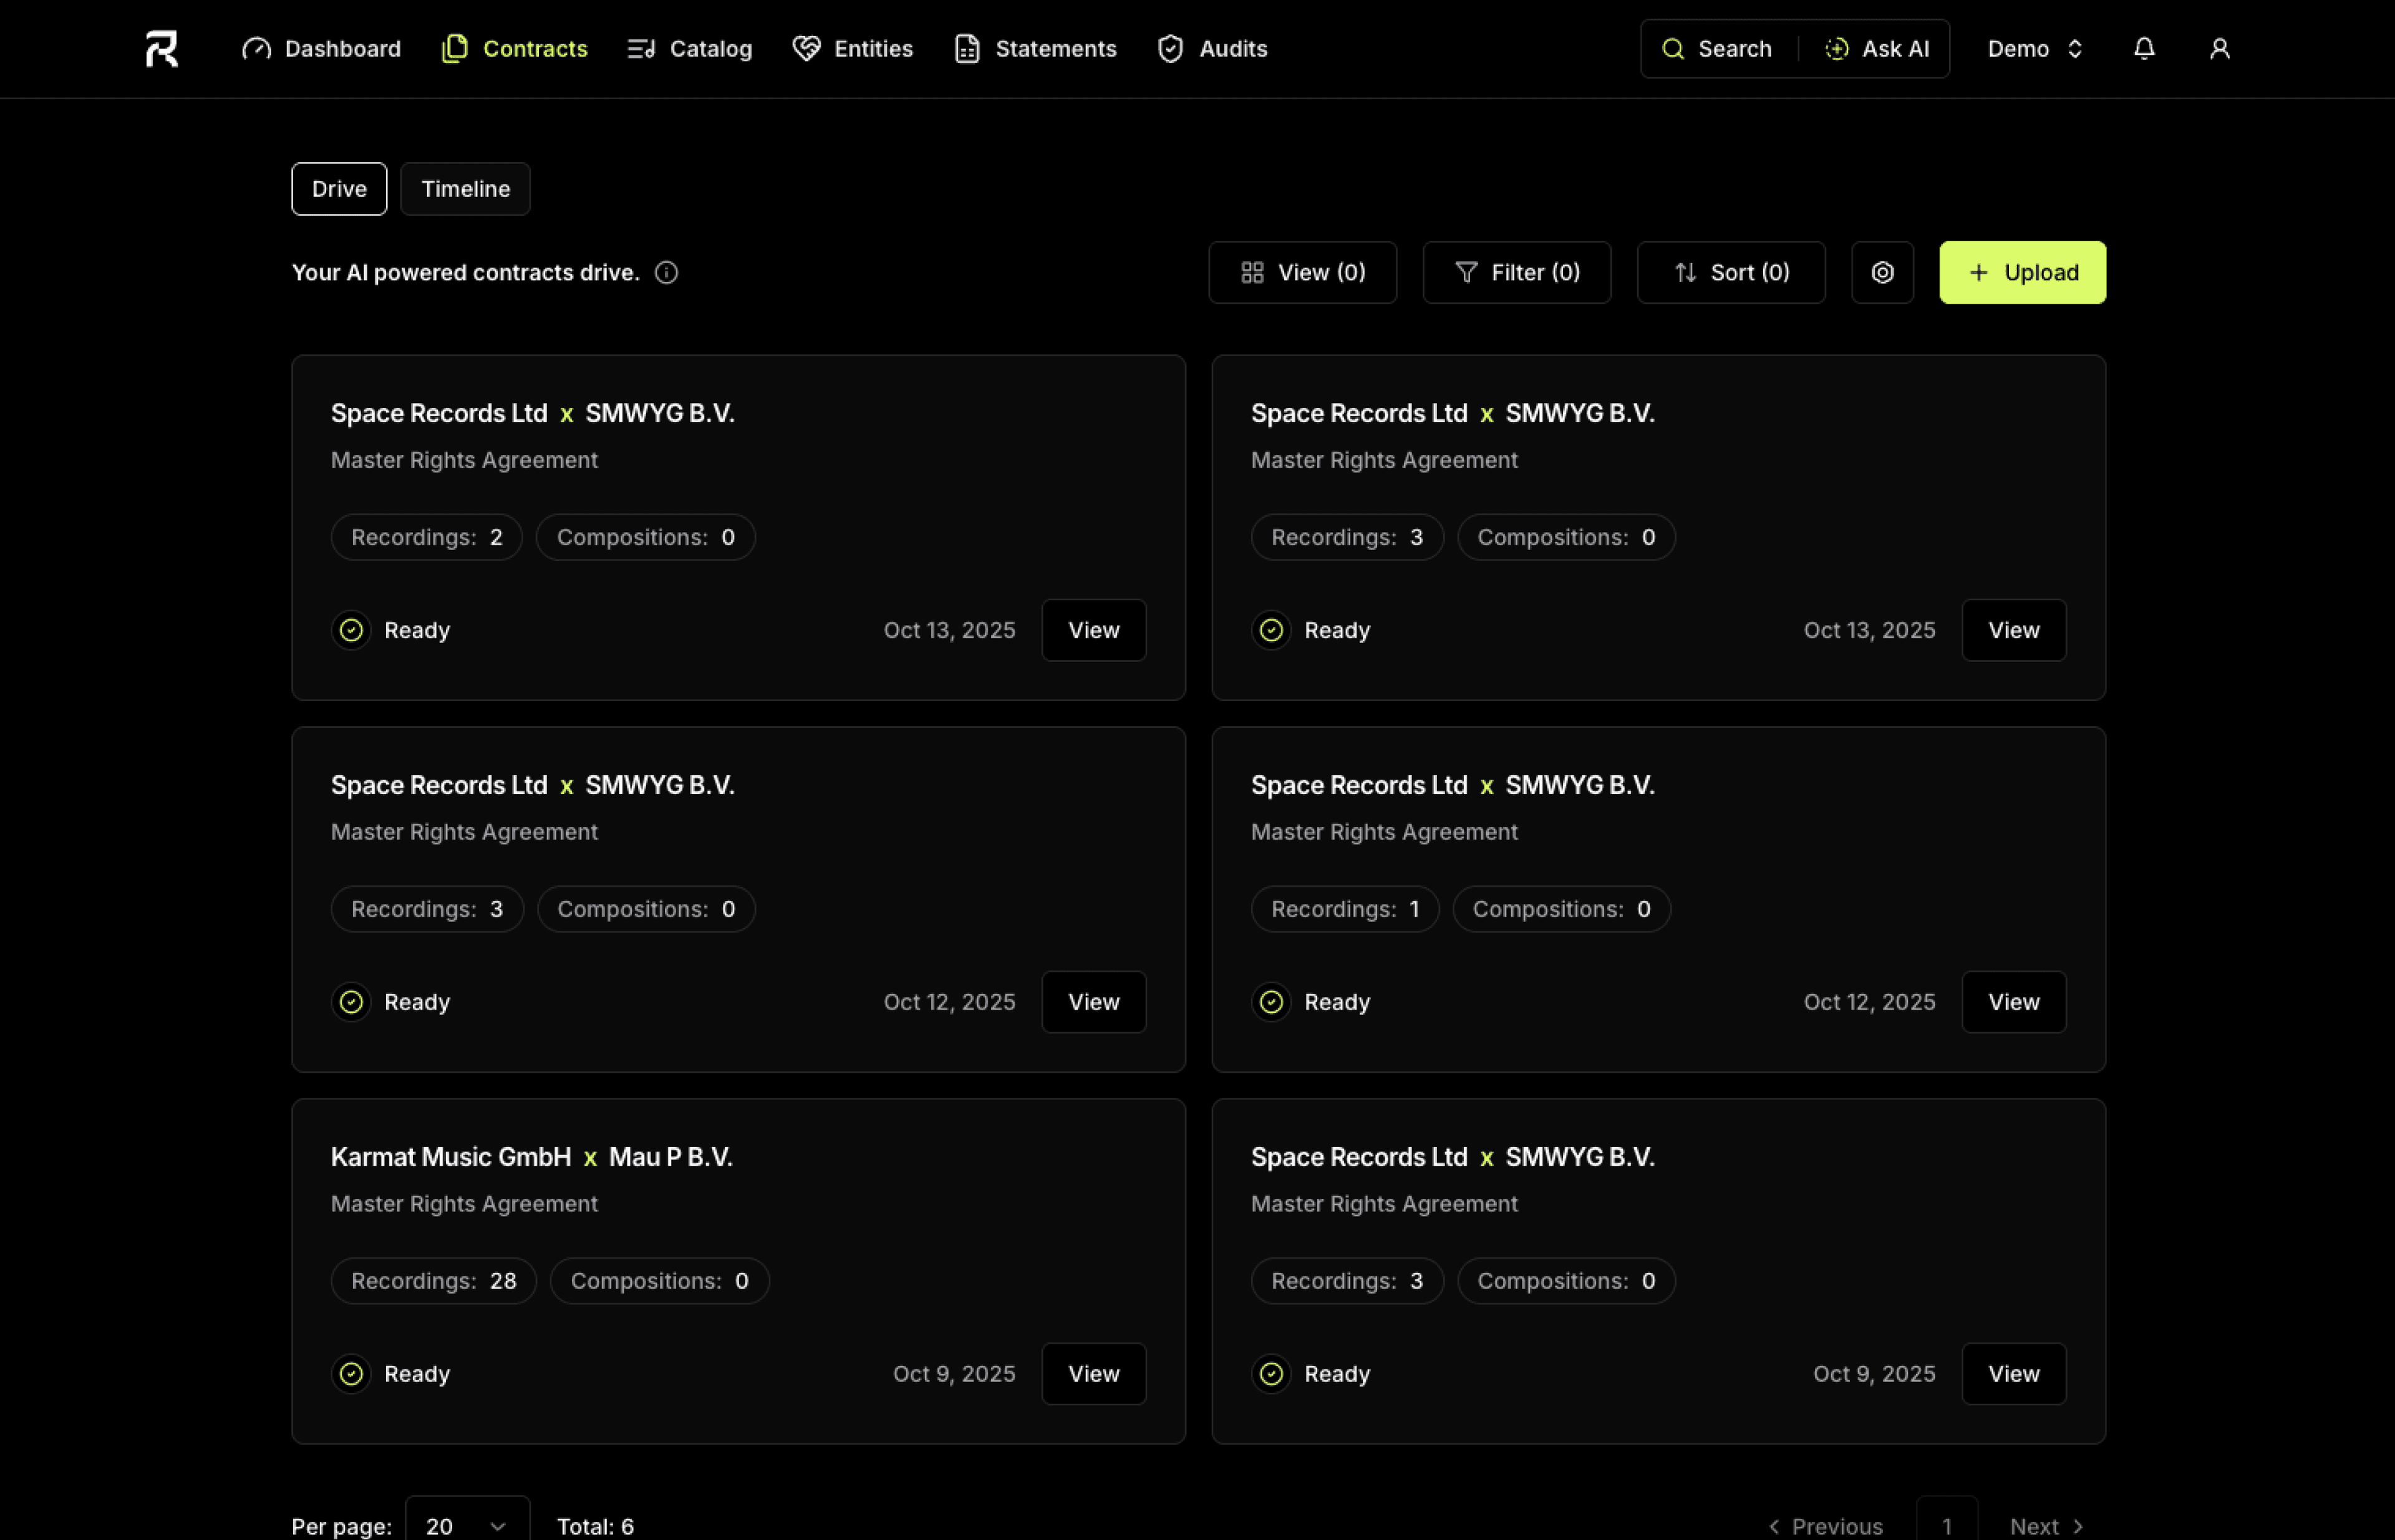
Task: Select the Catalog navigation icon
Action: (x=641, y=48)
